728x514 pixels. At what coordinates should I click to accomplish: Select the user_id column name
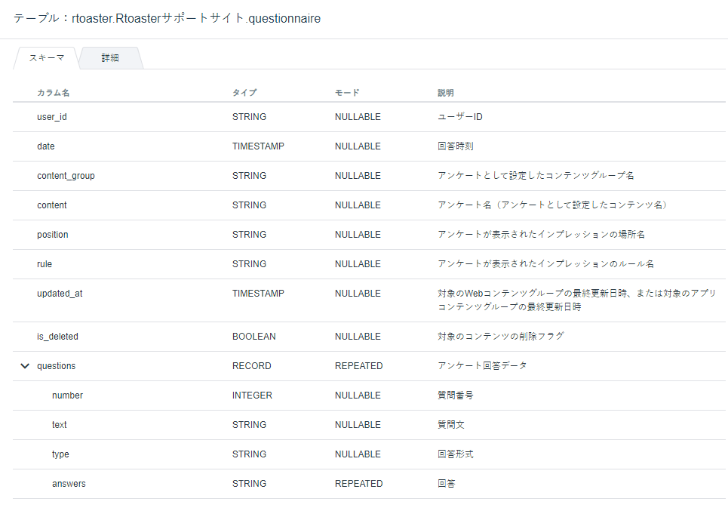52,117
